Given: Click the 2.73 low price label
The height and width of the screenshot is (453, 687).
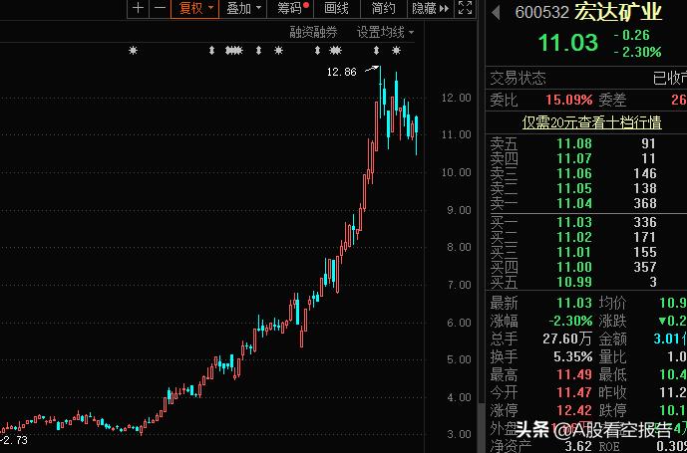Looking at the screenshot, I should [x=15, y=440].
